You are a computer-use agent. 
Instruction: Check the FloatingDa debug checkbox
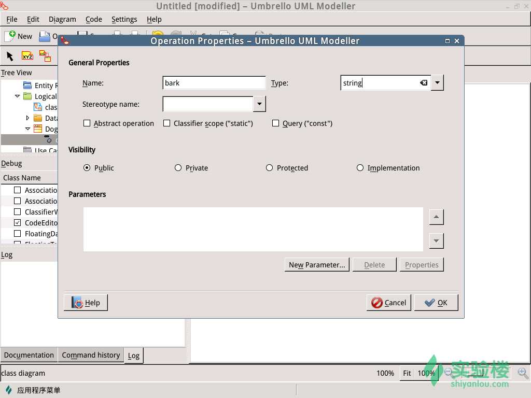(17, 234)
